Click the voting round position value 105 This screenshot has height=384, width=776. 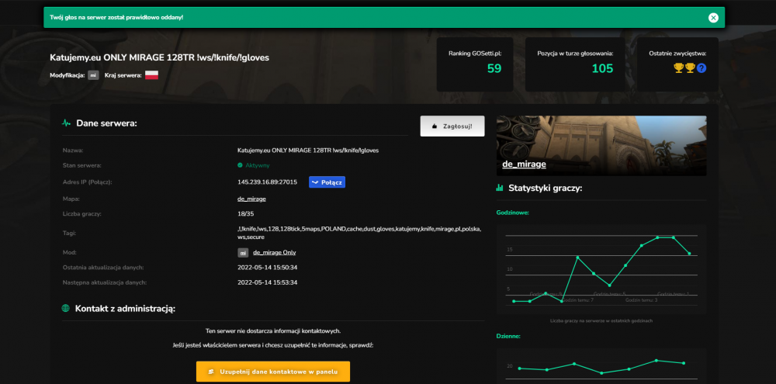coord(602,68)
